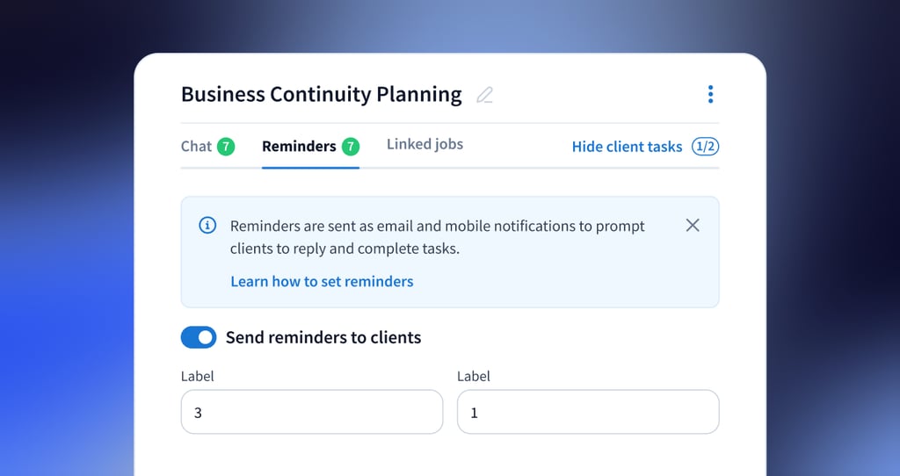Image resolution: width=900 pixels, height=476 pixels.
Task: Select the Reminders tab
Action: click(299, 147)
